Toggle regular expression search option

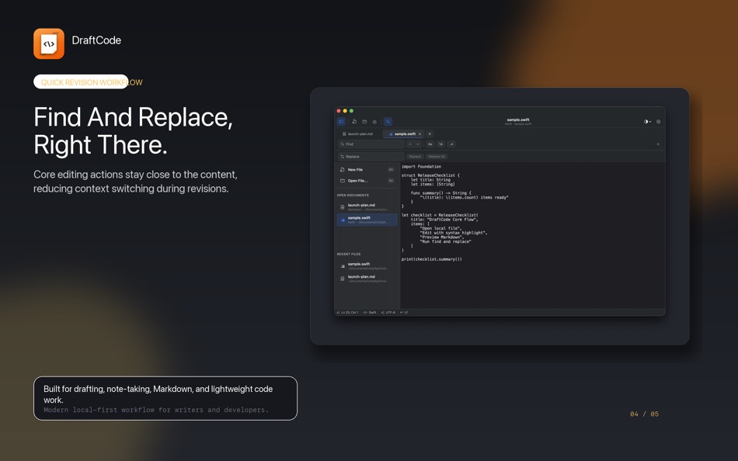pos(451,144)
